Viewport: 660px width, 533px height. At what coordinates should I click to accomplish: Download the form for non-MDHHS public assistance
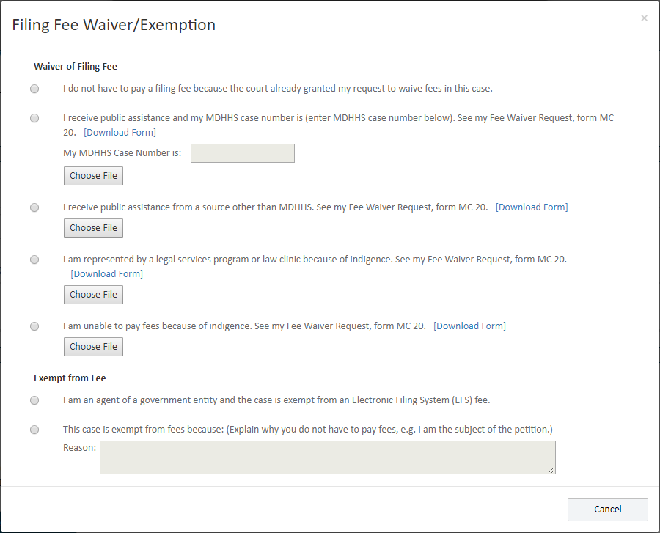click(x=531, y=207)
